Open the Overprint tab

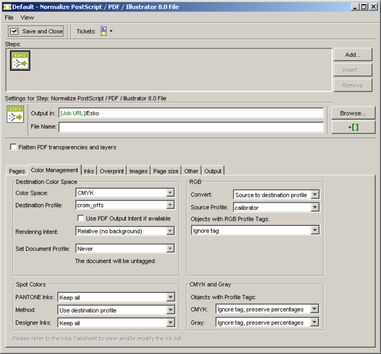[x=112, y=171]
